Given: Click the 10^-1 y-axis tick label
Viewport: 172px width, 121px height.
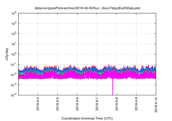Looking at the screenshot, I should [13, 65].
